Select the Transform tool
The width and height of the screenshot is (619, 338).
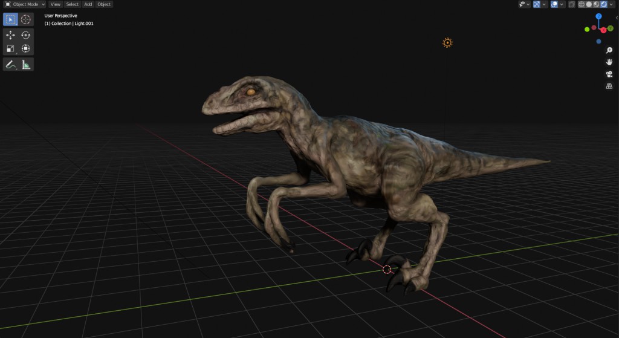26,49
